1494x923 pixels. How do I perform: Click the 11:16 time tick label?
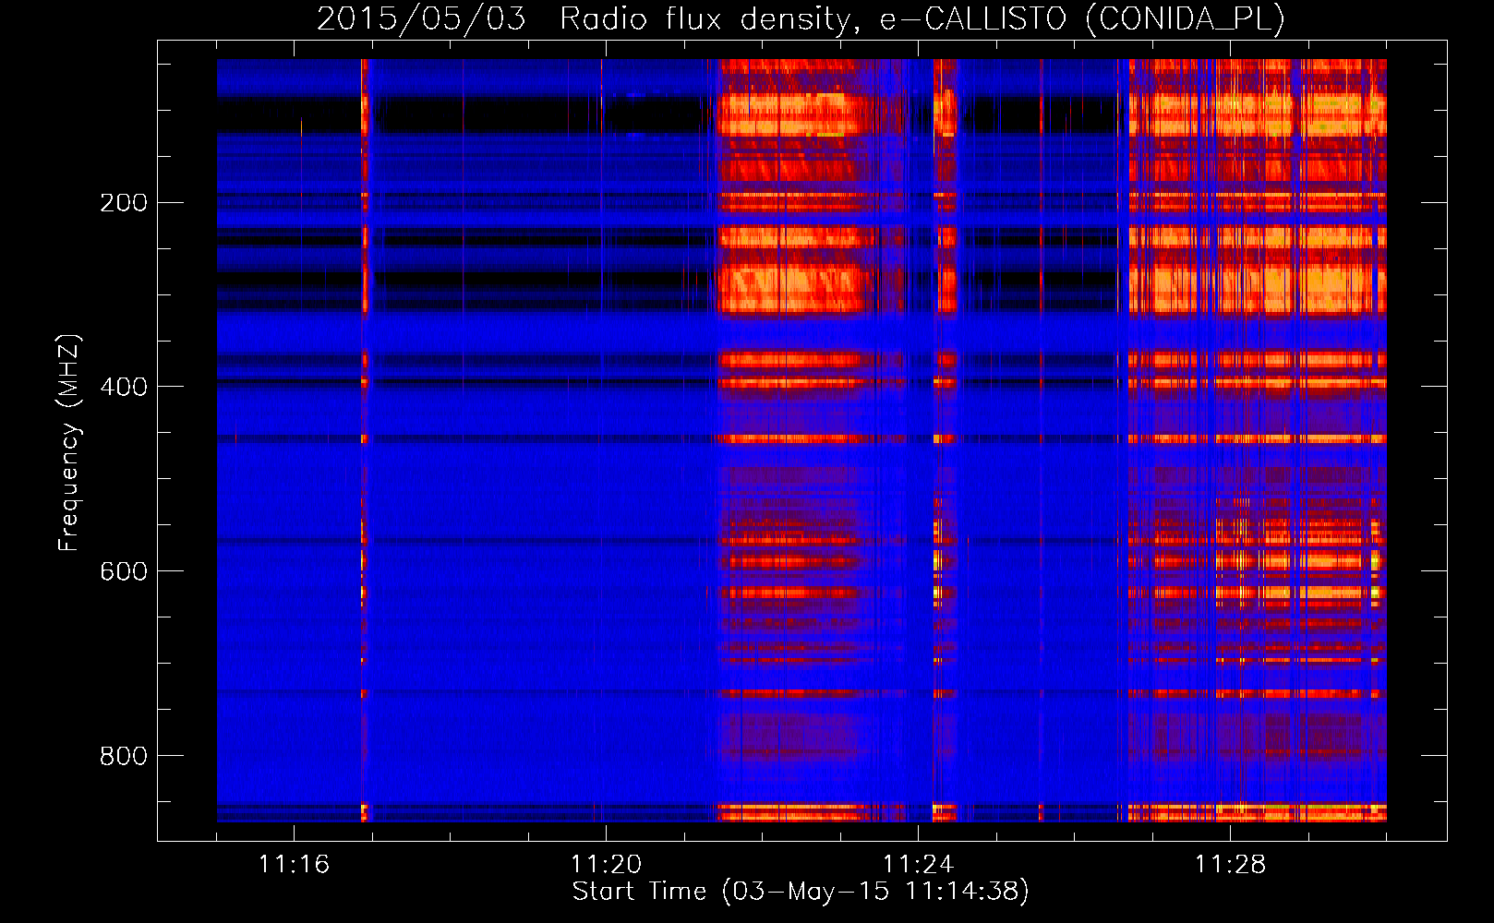(294, 865)
